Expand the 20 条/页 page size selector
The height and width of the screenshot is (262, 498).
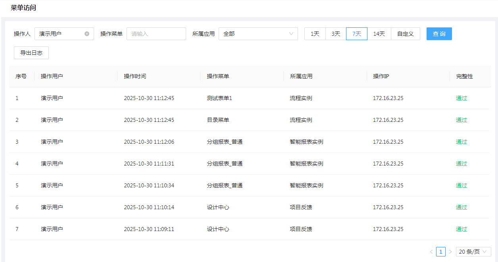tap(473, 252)
